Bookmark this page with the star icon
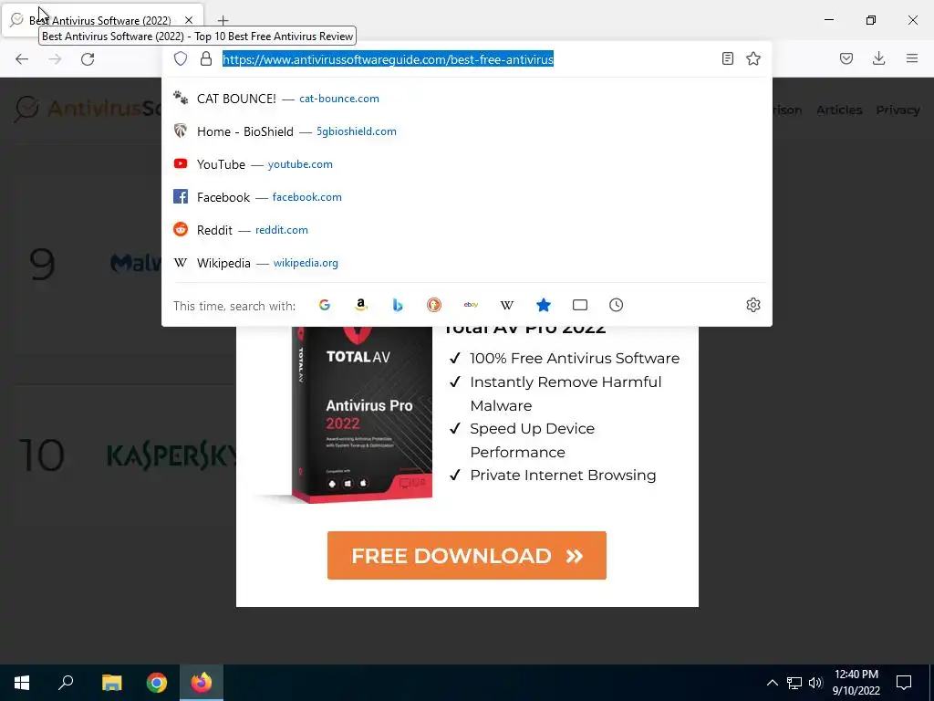This screenshot has width=934, height=701. 753,58
